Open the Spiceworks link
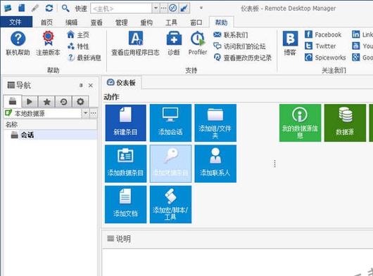The image size is (373, 276). [x=325, y=58]
